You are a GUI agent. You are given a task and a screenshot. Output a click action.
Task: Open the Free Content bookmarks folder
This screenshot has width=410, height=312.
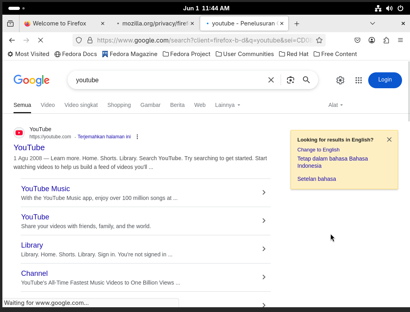(335, 54)
